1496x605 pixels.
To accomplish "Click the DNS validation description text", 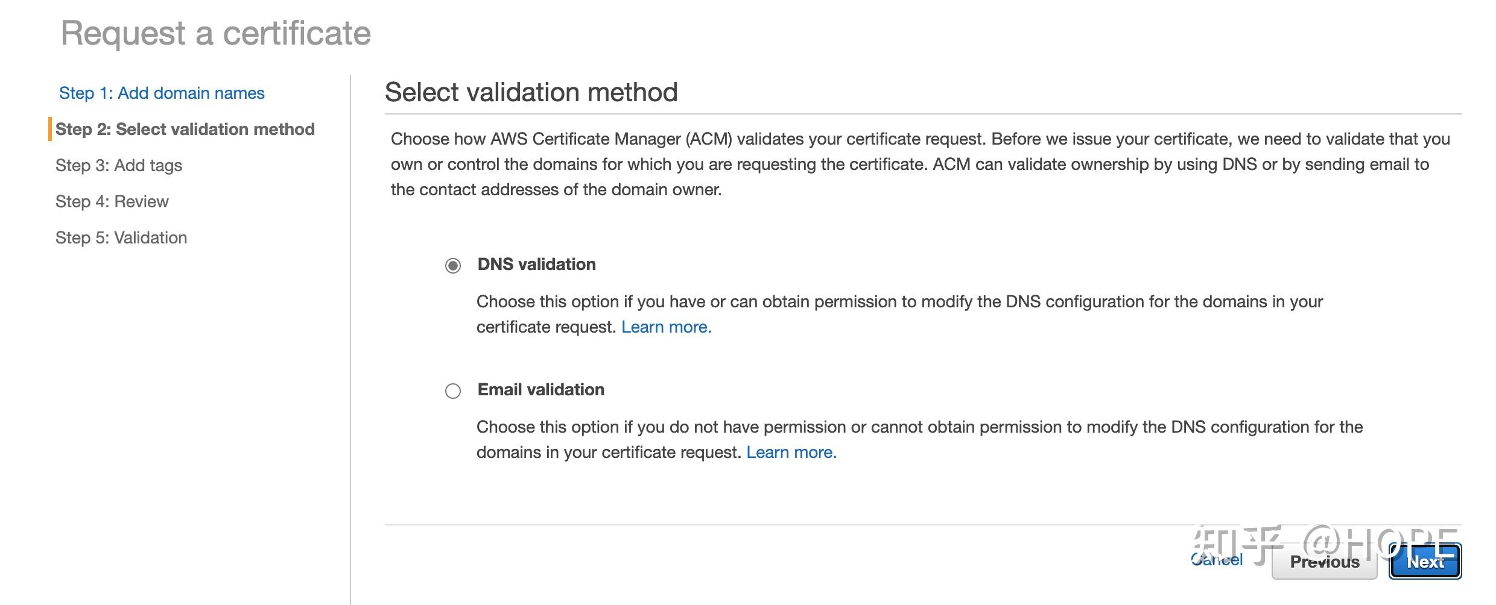I will (899, 301).
